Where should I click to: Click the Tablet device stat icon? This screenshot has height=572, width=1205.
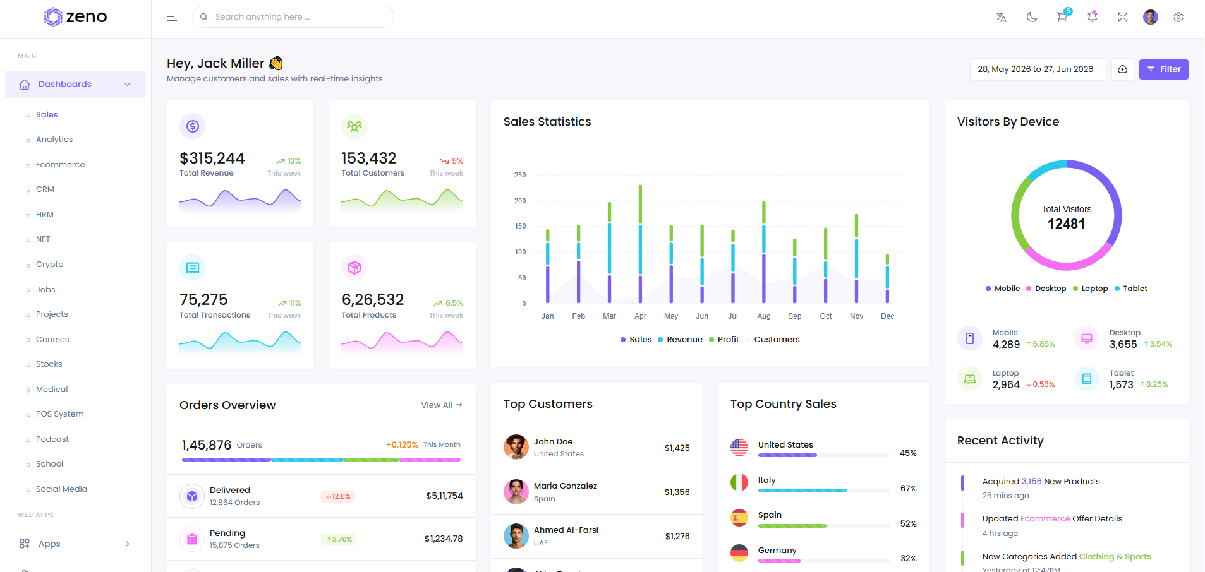(1087, 379)
